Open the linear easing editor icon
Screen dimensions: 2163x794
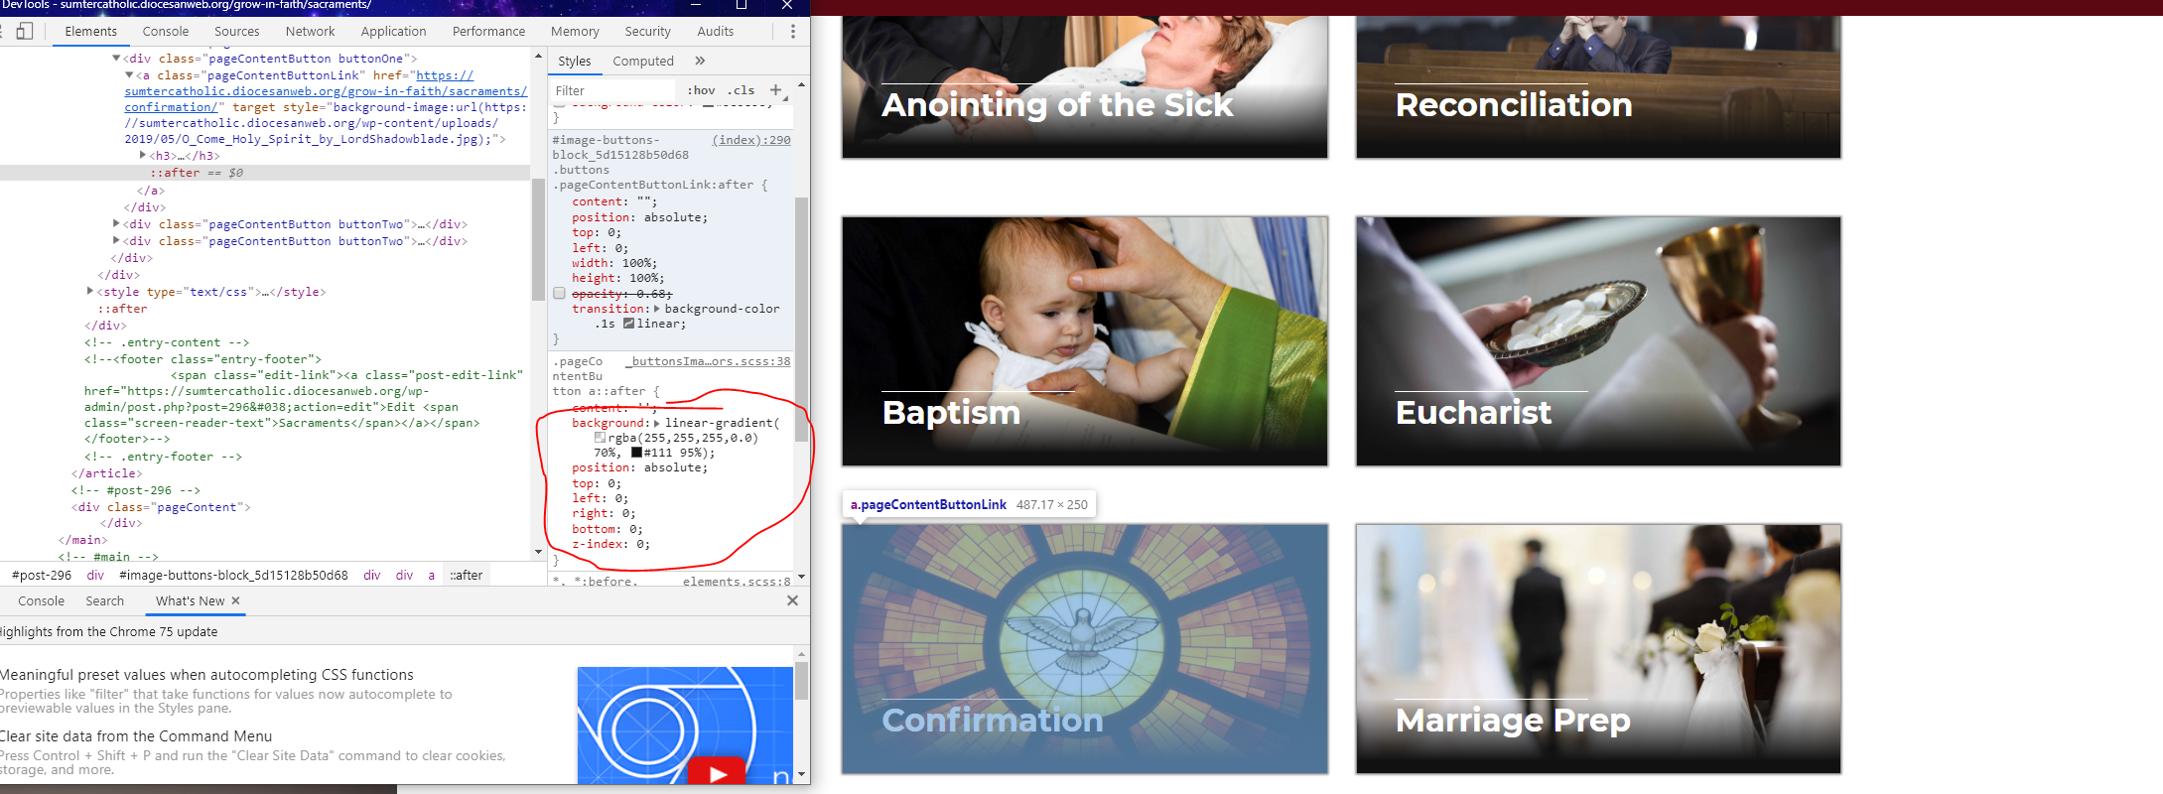coord(629,324)
